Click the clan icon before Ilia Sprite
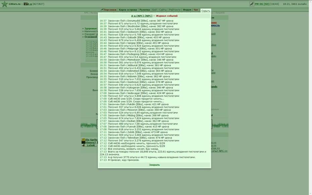Viewport: 312px width, 195px height. point(83,140)
